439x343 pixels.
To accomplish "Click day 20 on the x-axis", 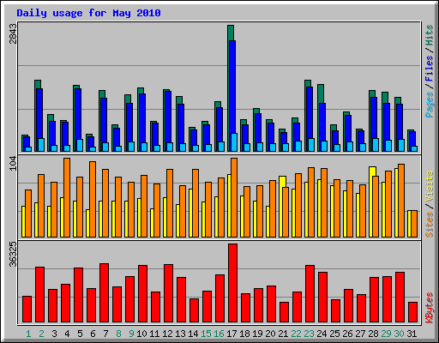I will (x=270, y=334).
